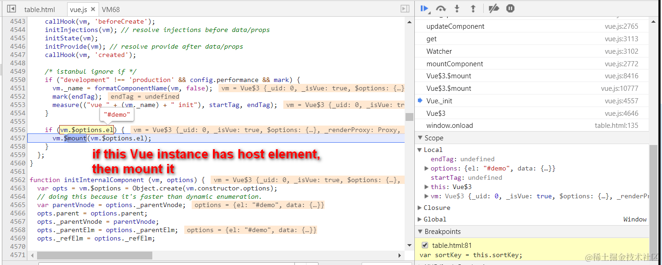Step over next function call
The width and height of the screenshot is (662, 265).
(x=441, y=8)
